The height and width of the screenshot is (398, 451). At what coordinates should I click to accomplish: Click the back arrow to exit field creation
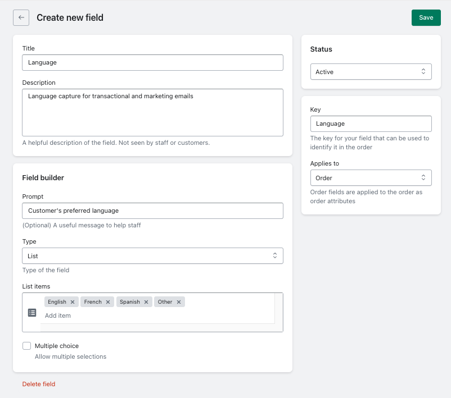pos(21,17)
